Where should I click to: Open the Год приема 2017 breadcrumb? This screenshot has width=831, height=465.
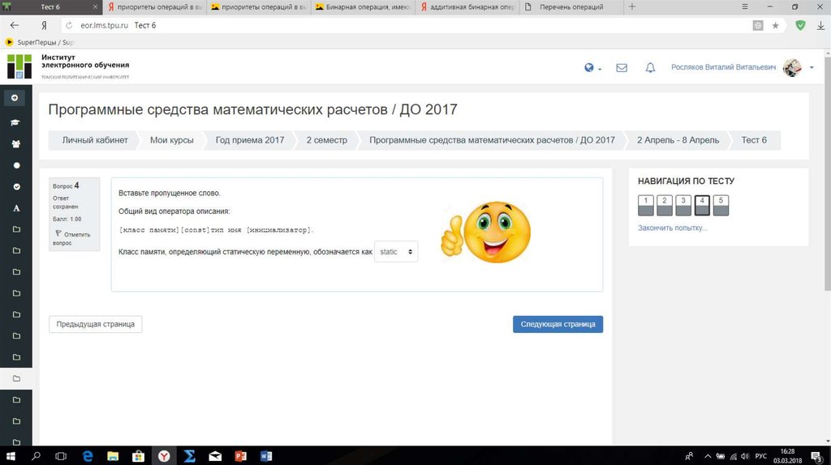[x=250, y=140]
